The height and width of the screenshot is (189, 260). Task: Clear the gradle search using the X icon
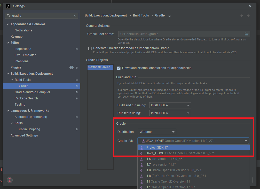pos(75,16)
